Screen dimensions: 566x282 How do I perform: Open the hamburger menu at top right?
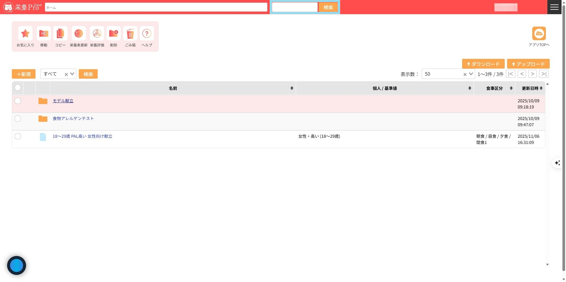pos(554,7)
